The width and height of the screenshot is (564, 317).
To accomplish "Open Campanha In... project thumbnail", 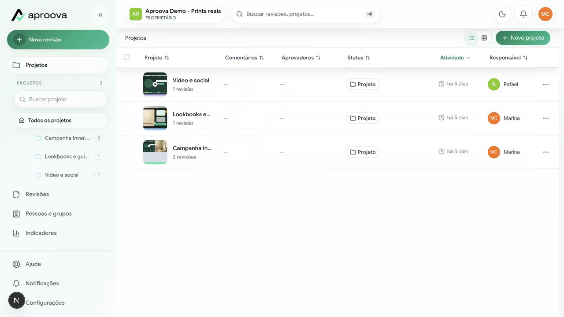I will [x=155, y=152].
